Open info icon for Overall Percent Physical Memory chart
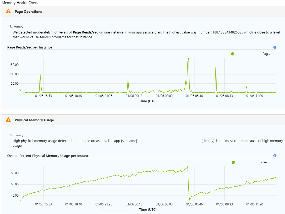285x214 pixels. click(275, 156)
